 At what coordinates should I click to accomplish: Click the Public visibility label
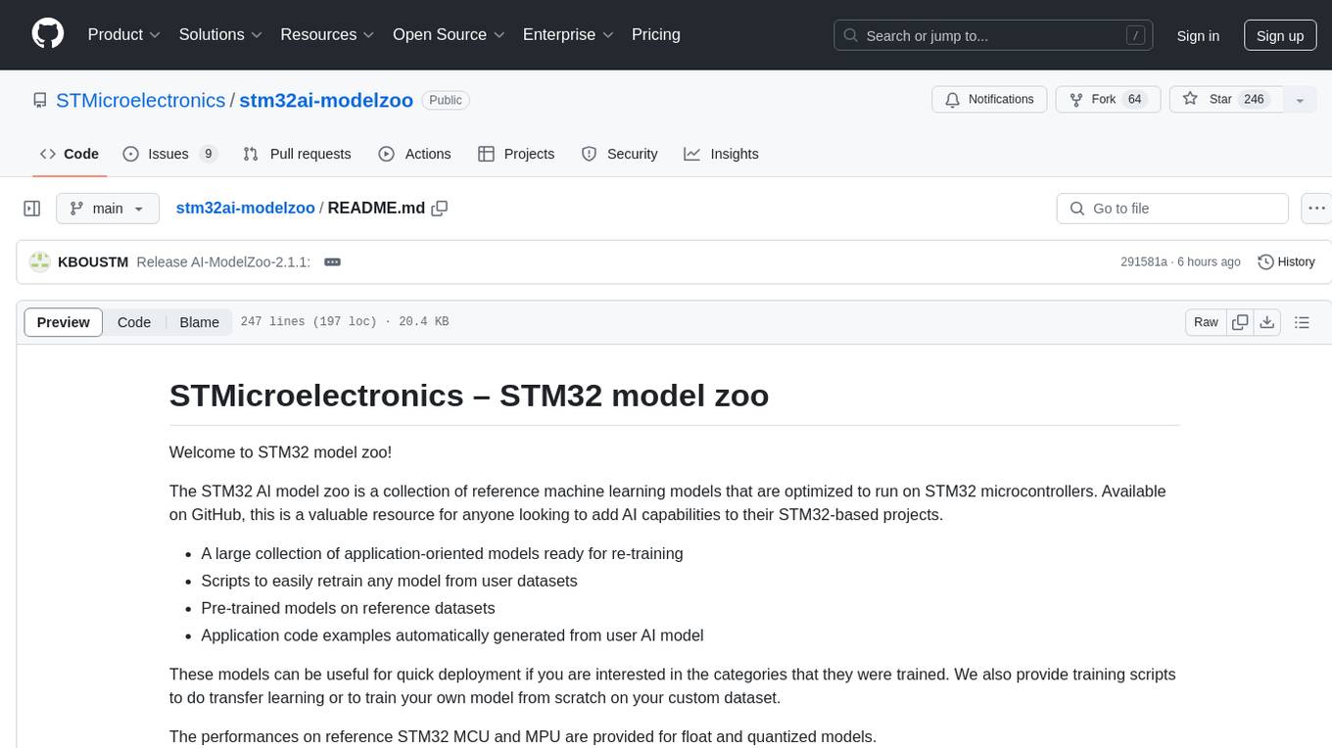[446, 100]
